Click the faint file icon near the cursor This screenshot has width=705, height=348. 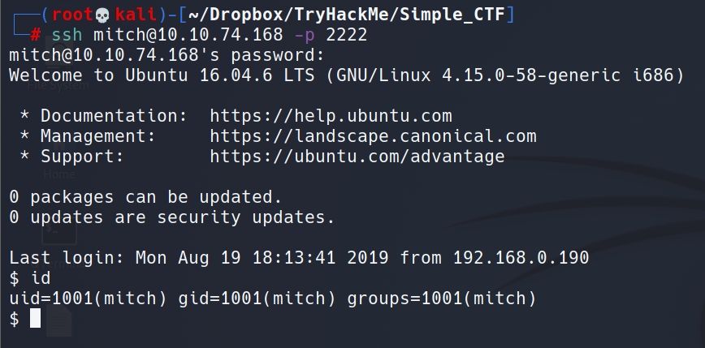tap(58, 321)
